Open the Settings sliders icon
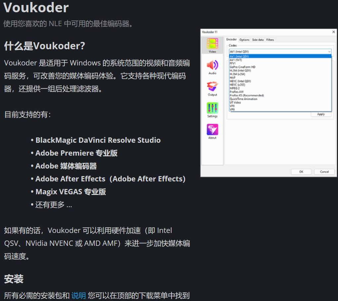This screenshot has height=301, width=338. click(x=212, y=108)
